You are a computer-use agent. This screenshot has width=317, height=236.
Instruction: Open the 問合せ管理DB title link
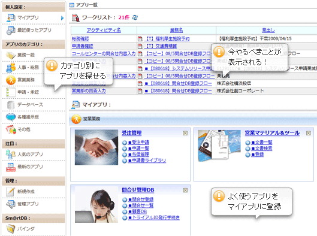(x=138, y=190)
